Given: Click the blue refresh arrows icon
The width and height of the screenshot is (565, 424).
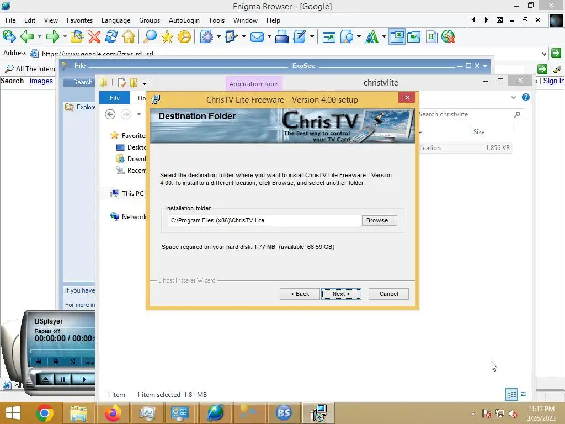Looking at the screenshot, I should pos(111,36).
